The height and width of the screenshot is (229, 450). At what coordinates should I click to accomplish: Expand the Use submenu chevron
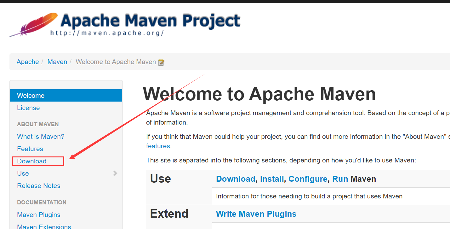[115, 173]
